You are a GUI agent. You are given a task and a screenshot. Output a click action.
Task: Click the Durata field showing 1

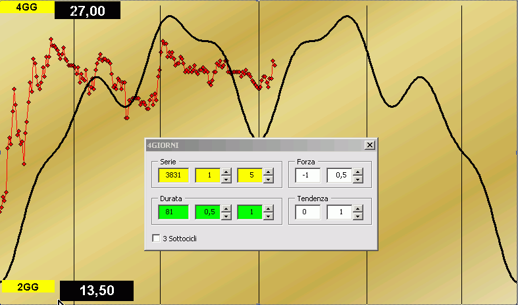click(x=250, y=212)
